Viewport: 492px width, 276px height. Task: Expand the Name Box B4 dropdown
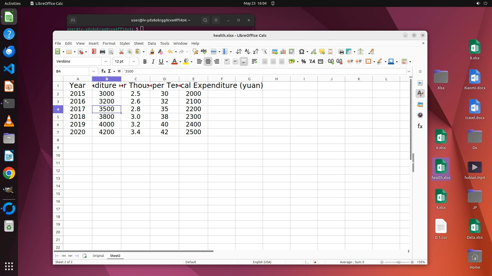pyautogui.click(x=93, y=71)
